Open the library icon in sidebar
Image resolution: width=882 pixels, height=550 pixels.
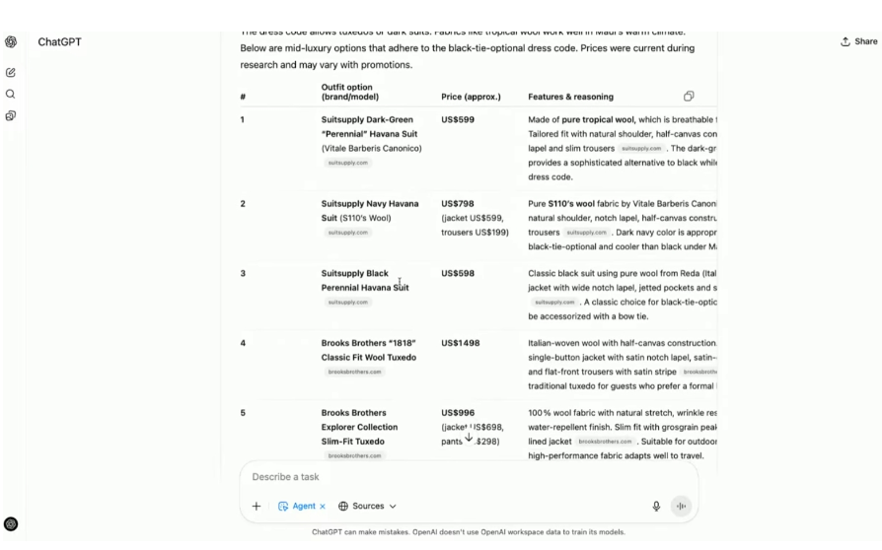[x=11, y=115]
